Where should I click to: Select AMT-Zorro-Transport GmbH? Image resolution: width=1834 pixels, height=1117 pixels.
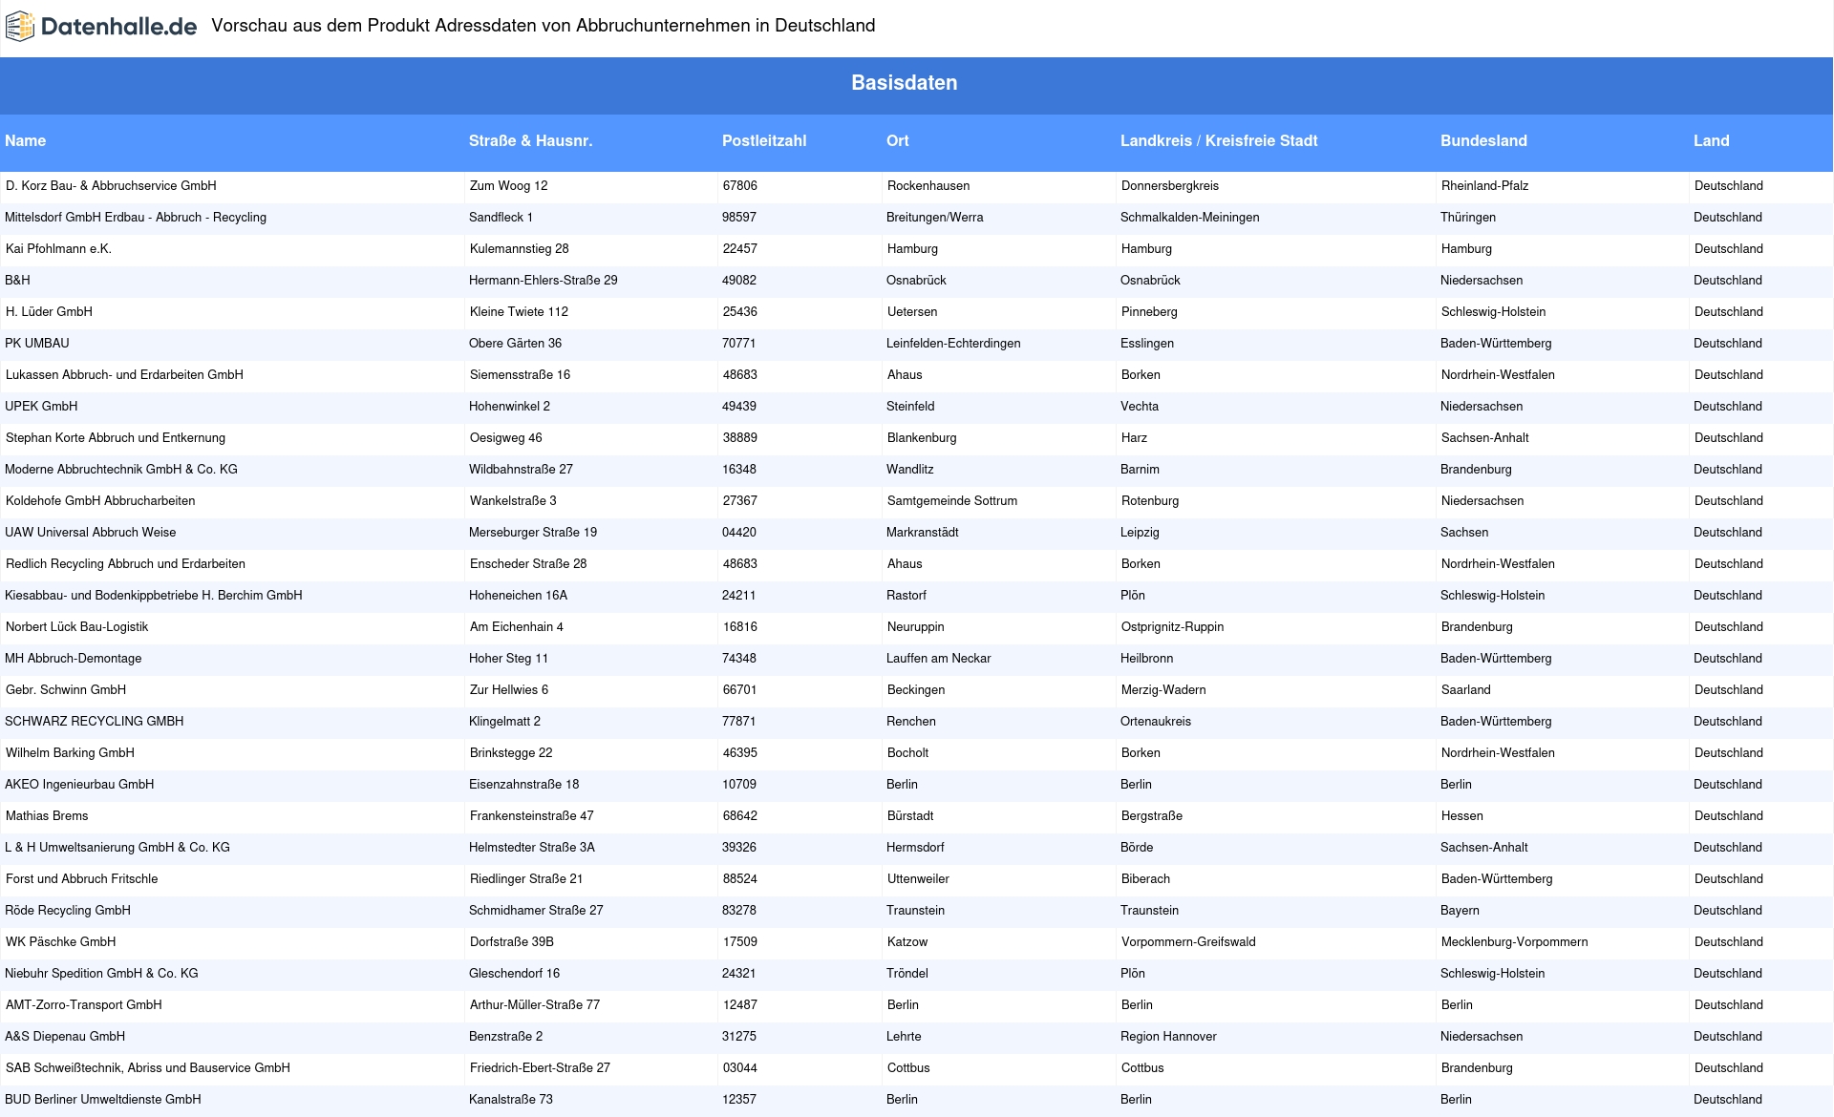coord(84,1005)
